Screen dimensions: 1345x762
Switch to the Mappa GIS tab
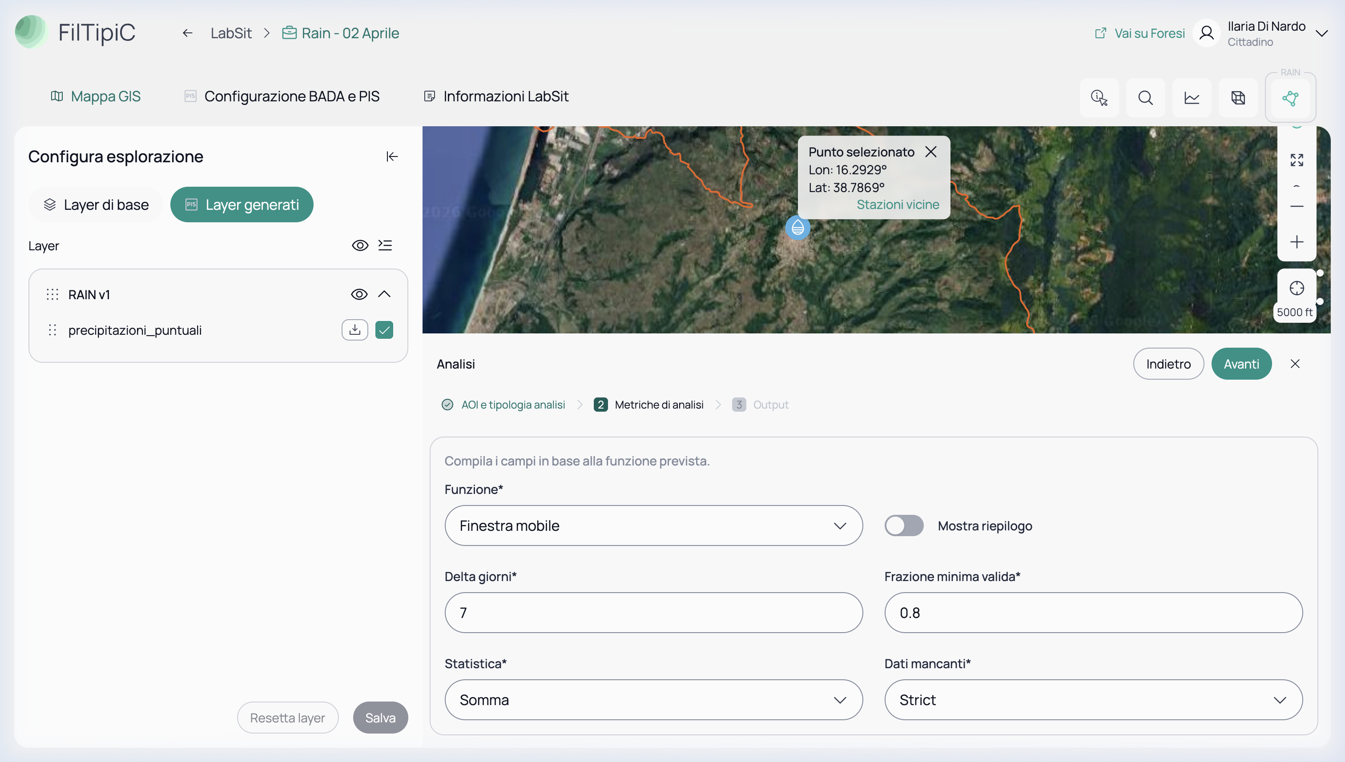95,96
